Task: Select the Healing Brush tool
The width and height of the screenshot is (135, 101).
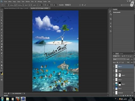Action: (2, 29)
